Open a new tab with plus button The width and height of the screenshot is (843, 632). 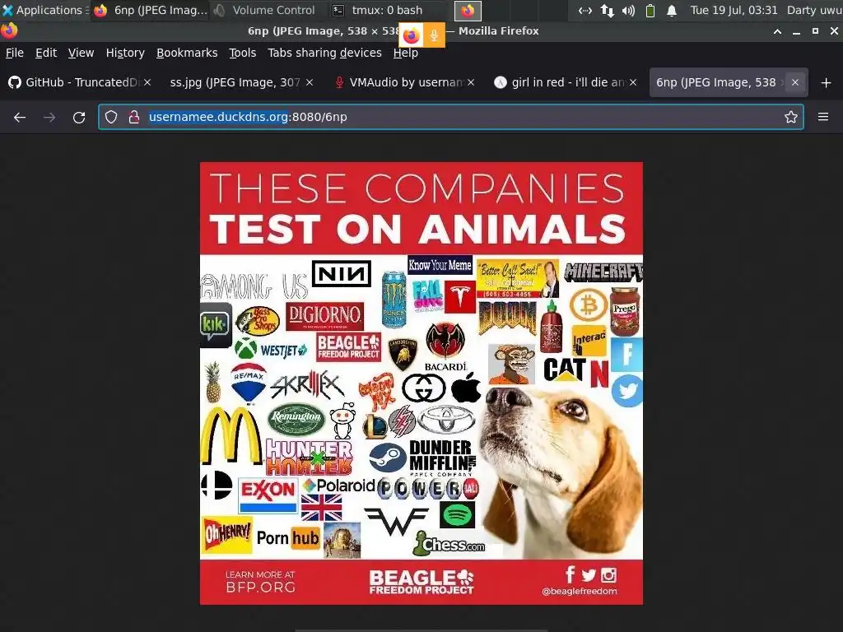[x=827, y=83]
